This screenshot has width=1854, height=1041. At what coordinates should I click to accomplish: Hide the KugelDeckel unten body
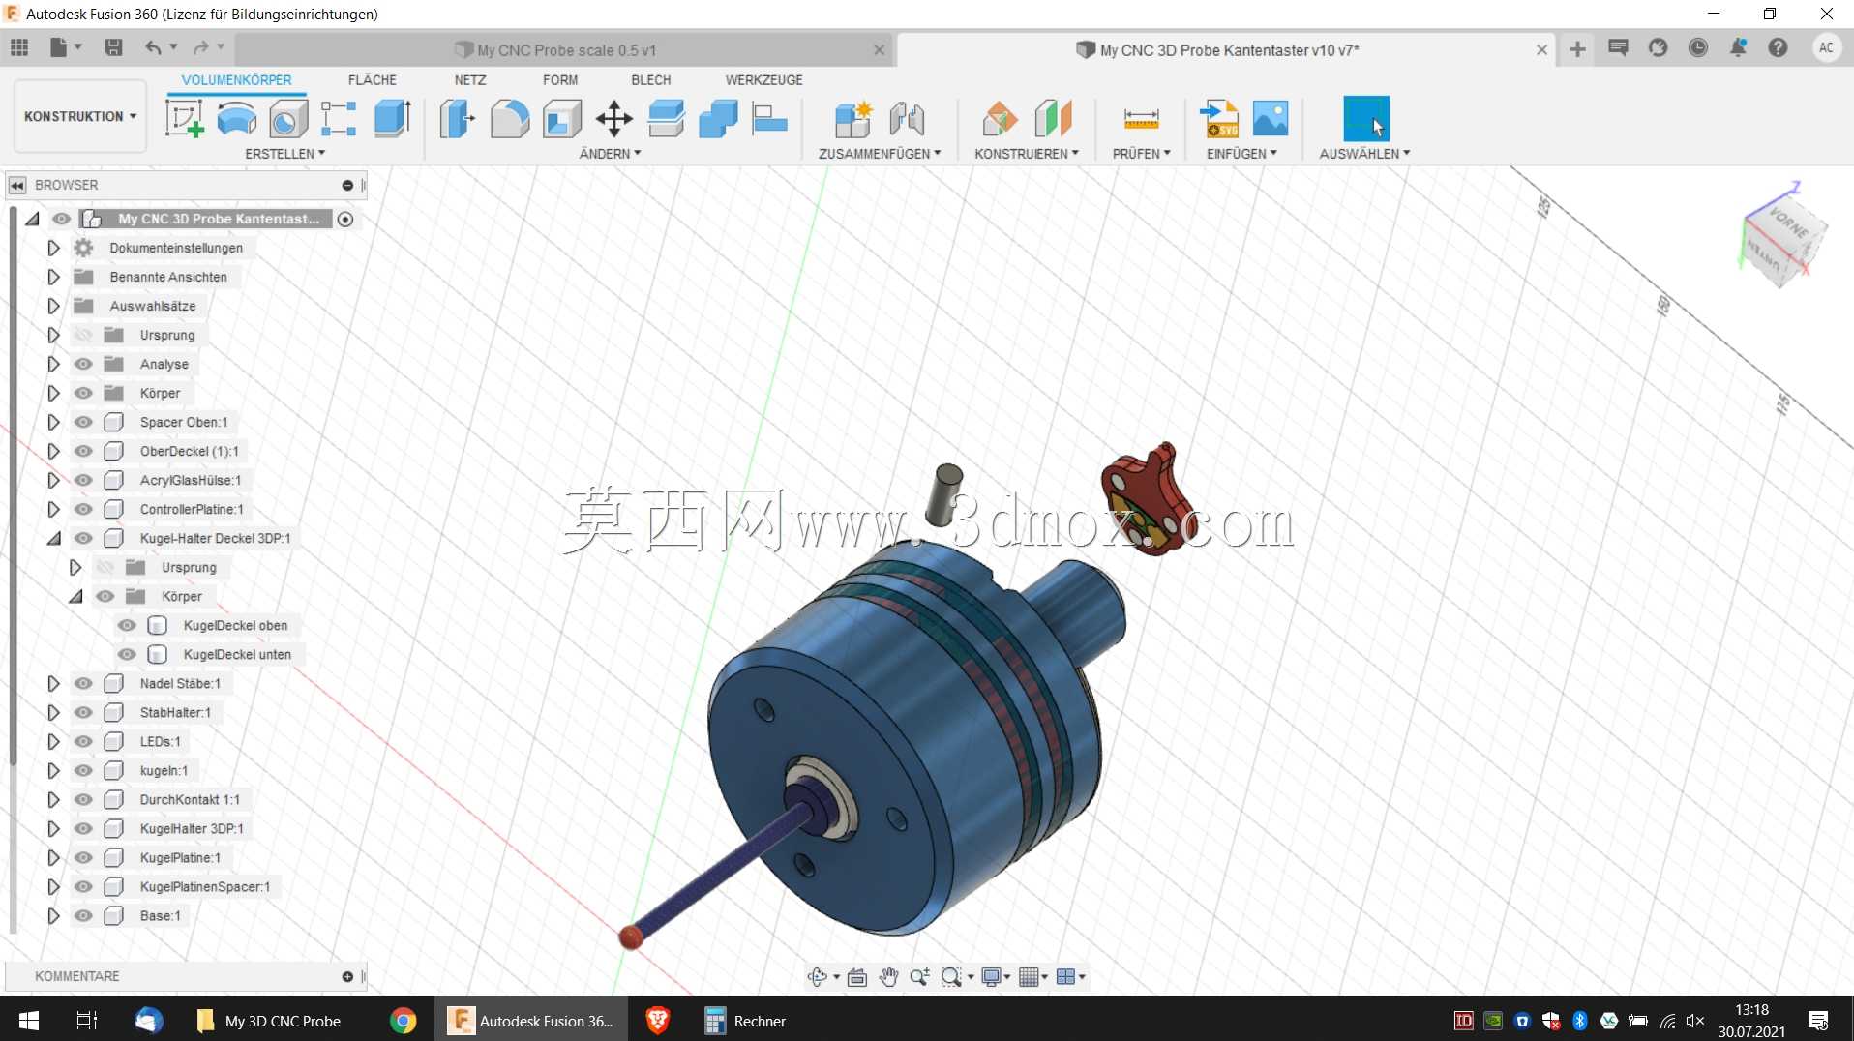tap(127, 654)
